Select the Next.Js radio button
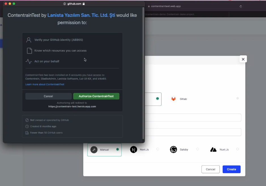The width and height of the screenshot is (266, 186). point(158,149)
